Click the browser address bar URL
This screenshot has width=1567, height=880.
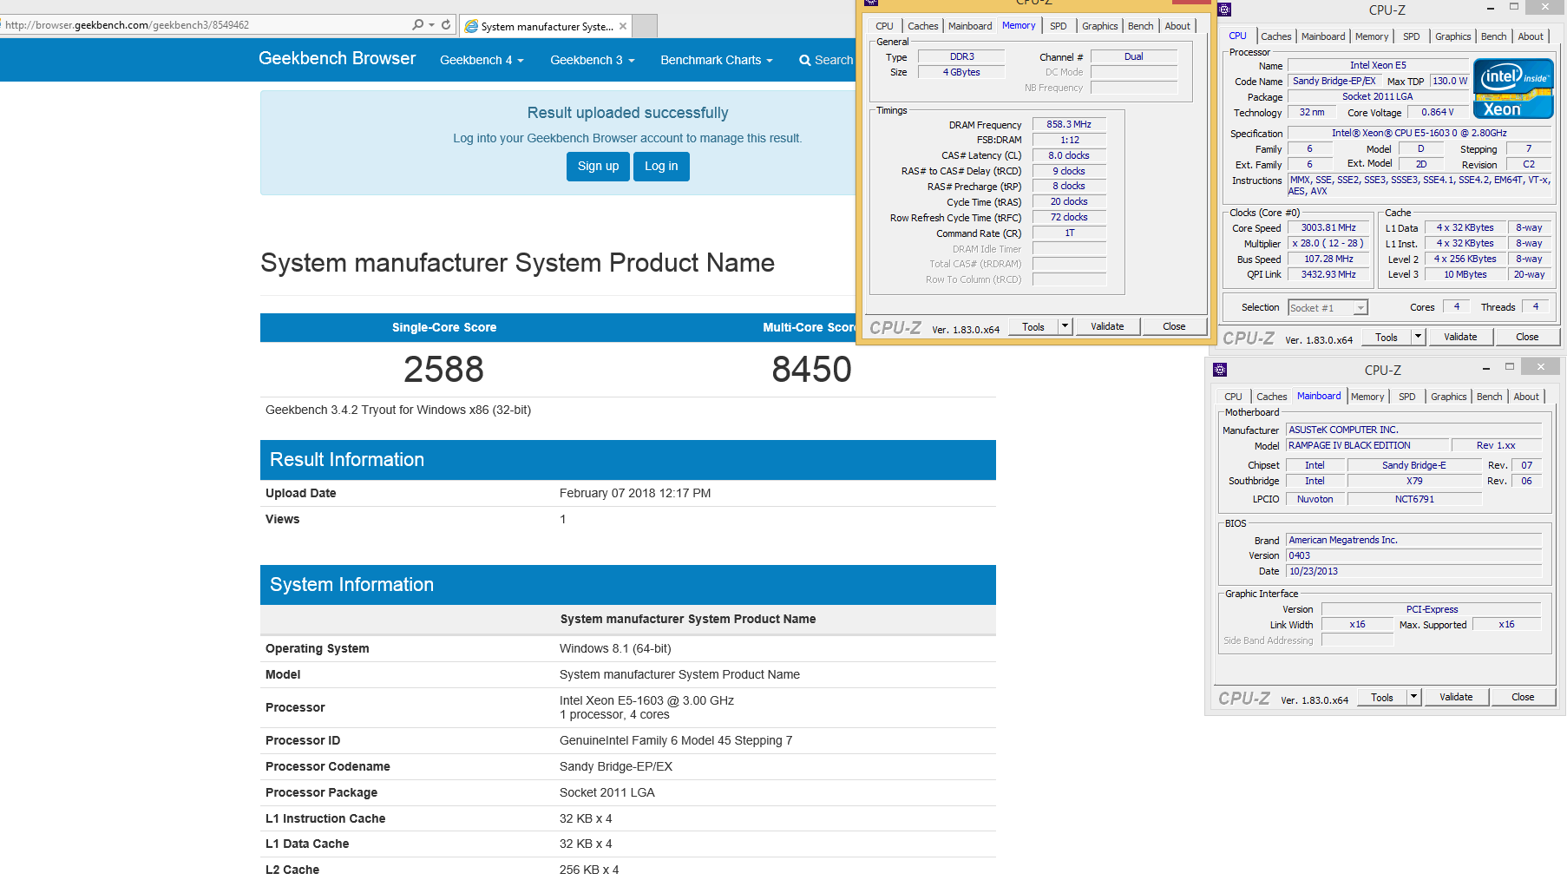(x=127, y=25)
